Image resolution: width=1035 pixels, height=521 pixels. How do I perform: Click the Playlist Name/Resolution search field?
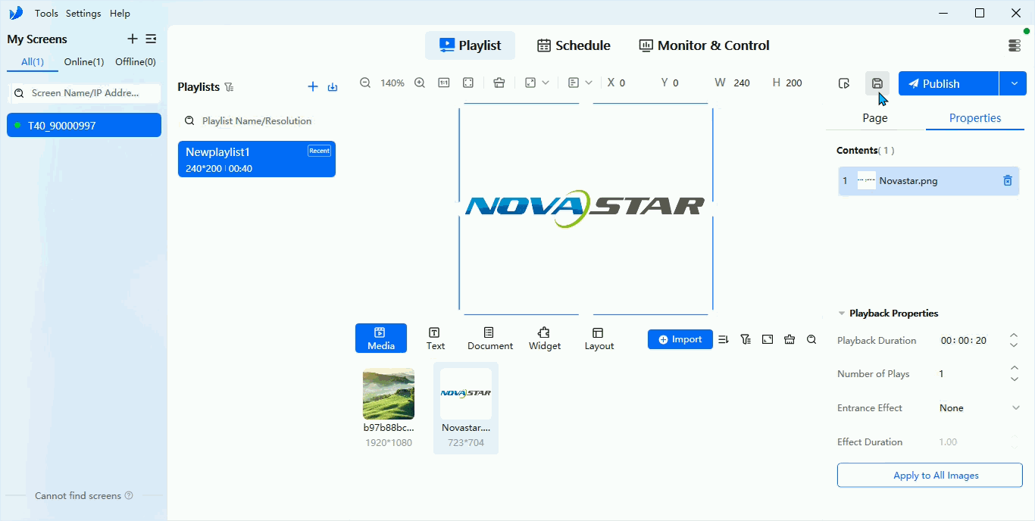pyautogui.click(x=257, y=120)
